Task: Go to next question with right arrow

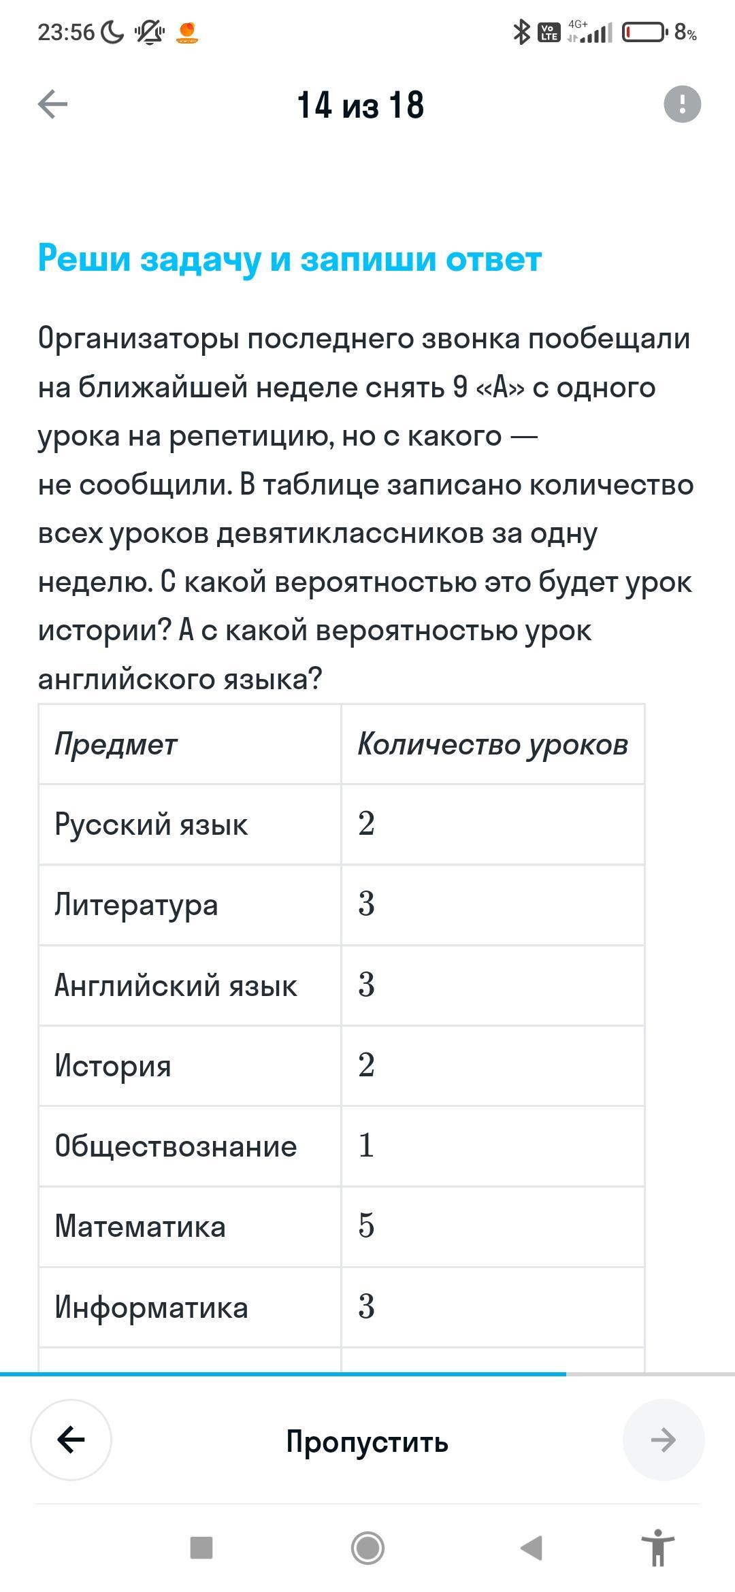Action: (663, 1439)
